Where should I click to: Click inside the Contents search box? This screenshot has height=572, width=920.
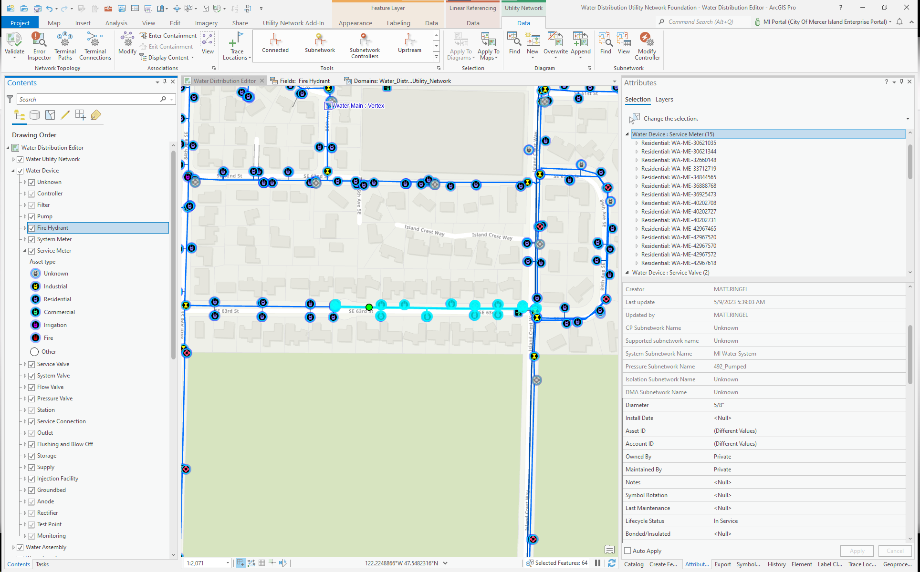click(86, 99)
